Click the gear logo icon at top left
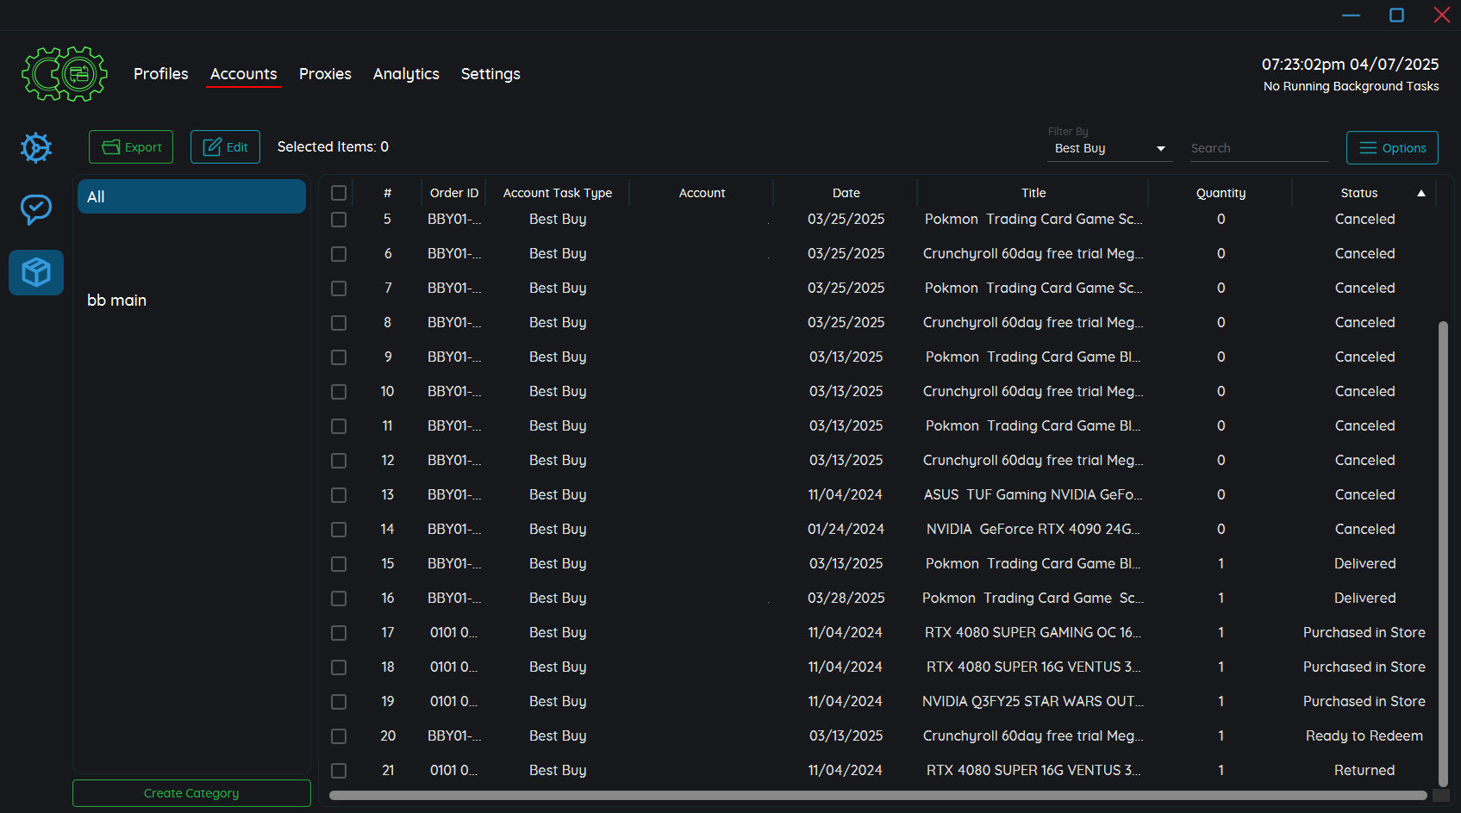 click(65, 74)
